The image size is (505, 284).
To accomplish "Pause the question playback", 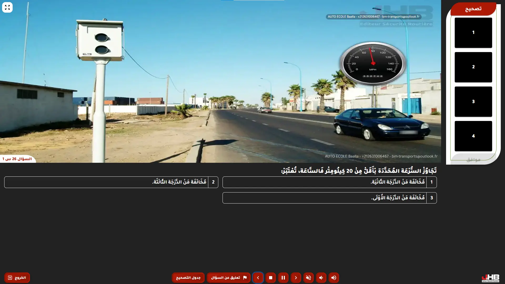I will pyautogui.click(x=283, y=278).
